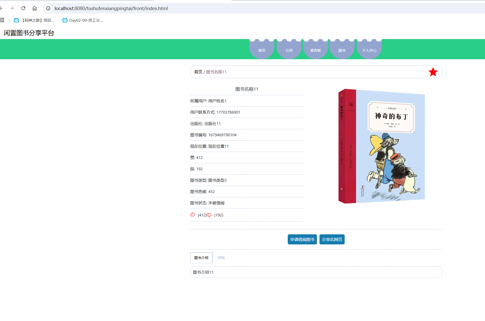485x321 pixels.
Task: Open the 个人中心 navigation menu item
Action: coord(369,50)
